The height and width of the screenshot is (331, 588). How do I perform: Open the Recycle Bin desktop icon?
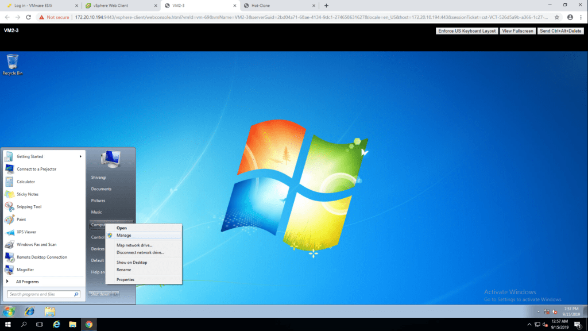pyautogui.click(x=12, y=63)
